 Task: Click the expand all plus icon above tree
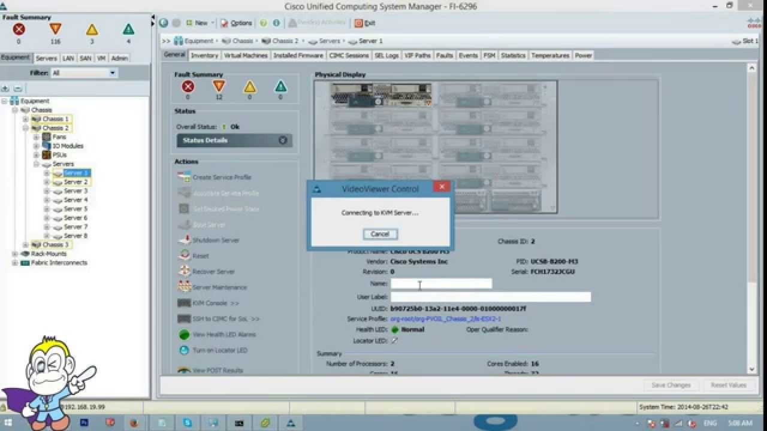pyautogui.click(x=5, y=88)
